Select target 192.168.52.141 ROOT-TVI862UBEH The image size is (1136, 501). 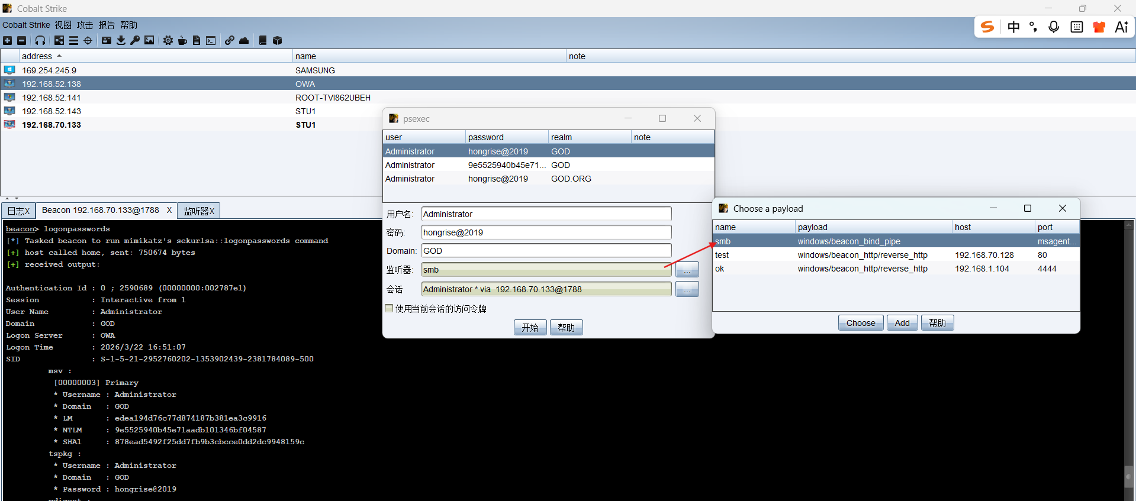(568, 98)
